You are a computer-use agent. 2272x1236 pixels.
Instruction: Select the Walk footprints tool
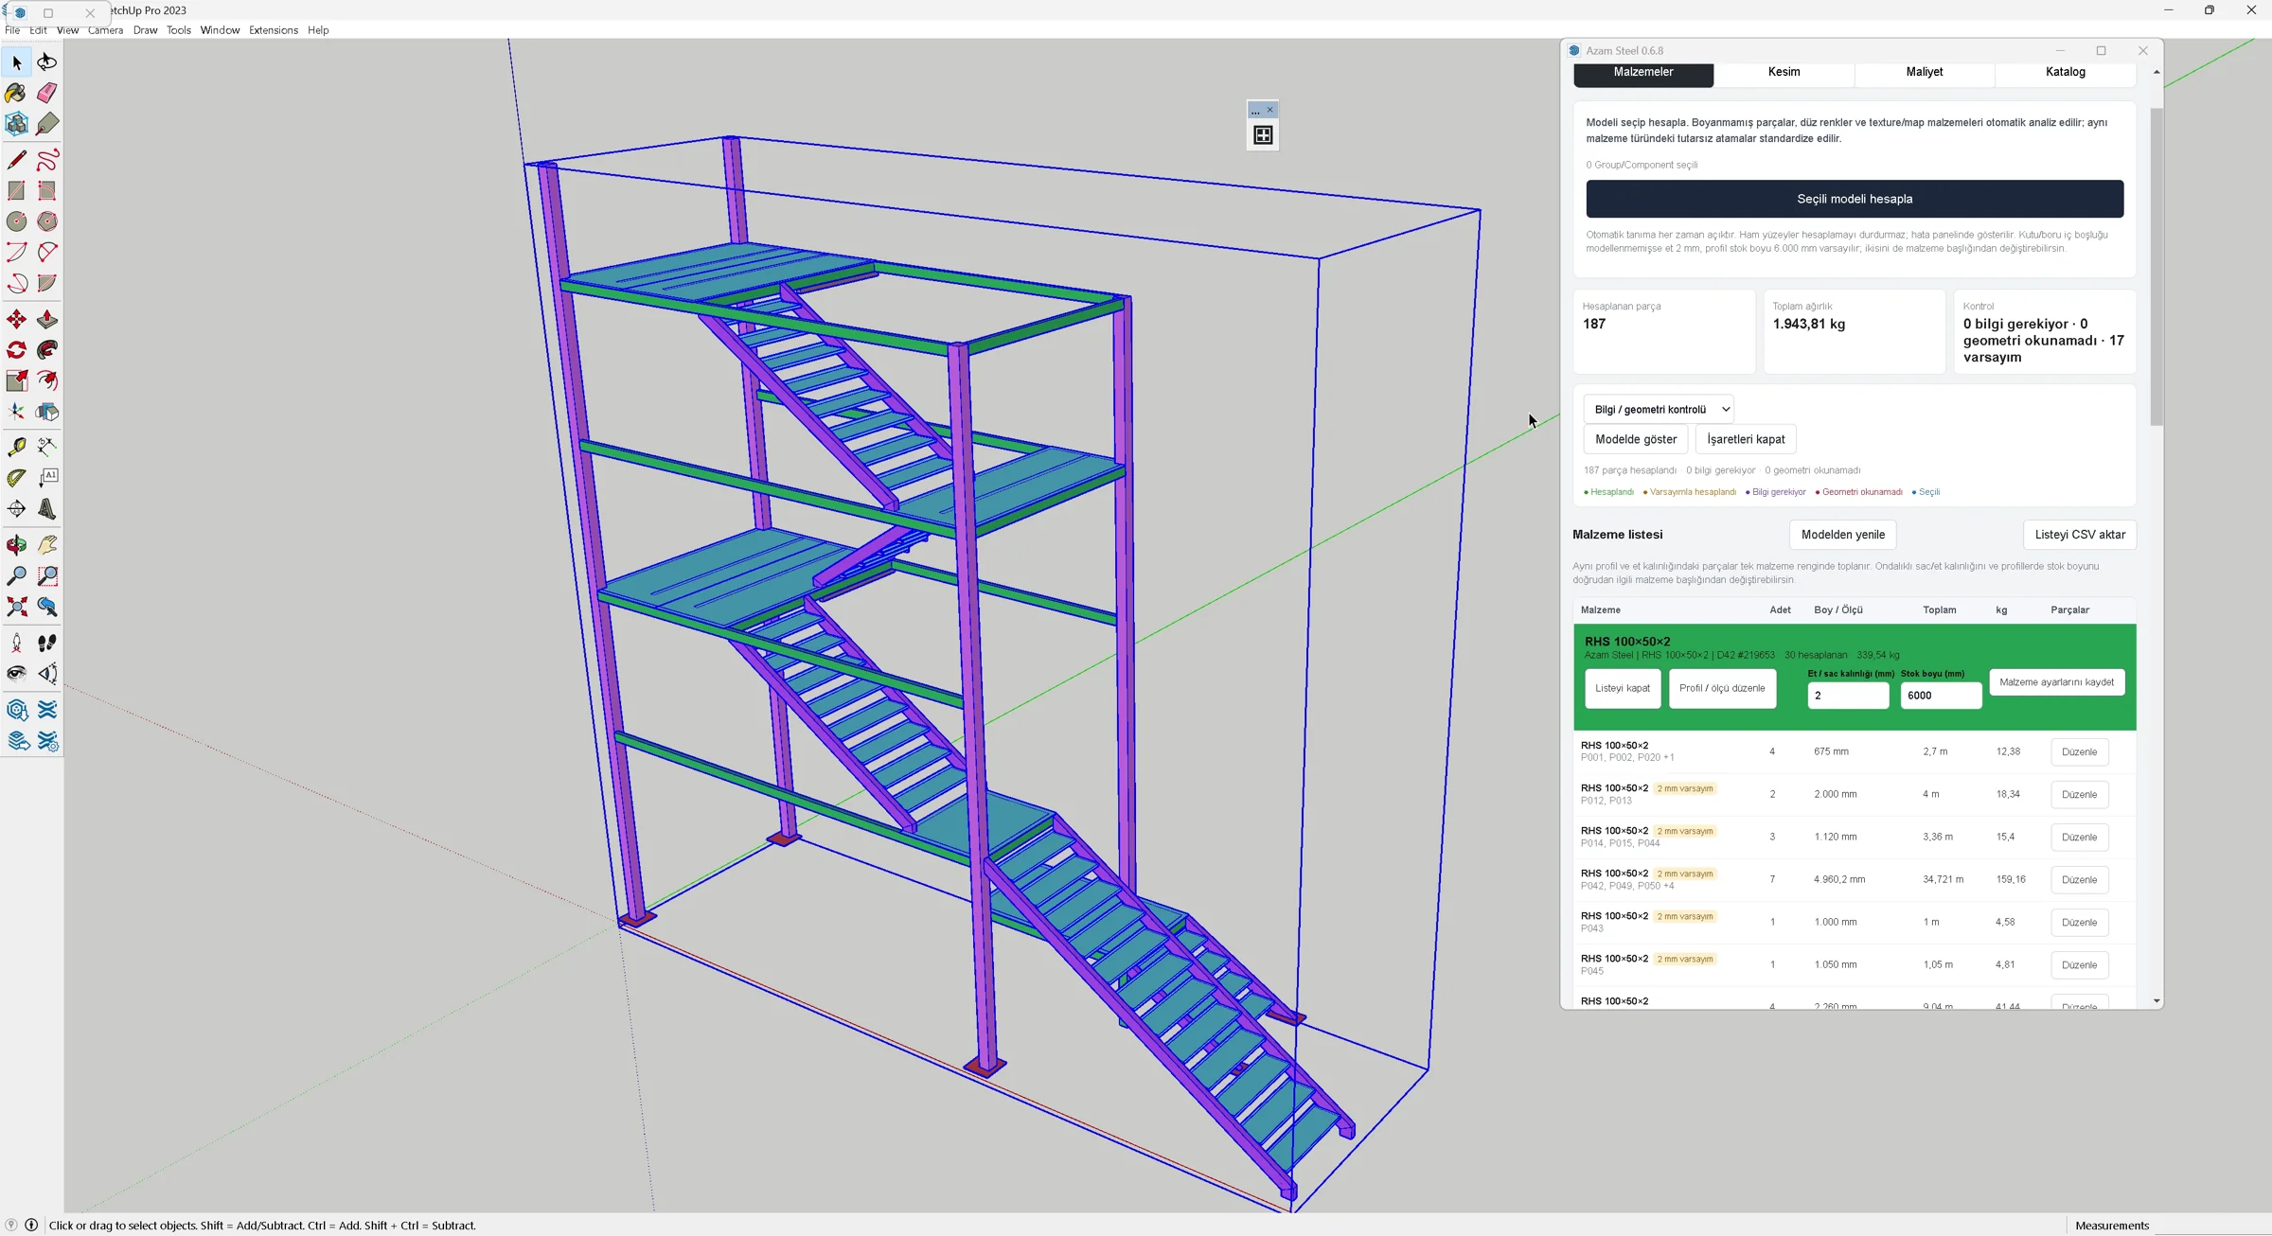(47, 644)
